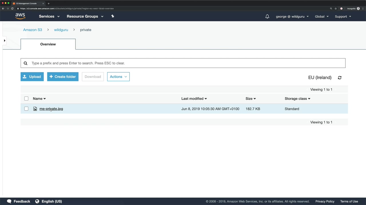Screen dimensions: 366x205
Task: Click the 182.7 KB size value
Action: coord(253,109)
